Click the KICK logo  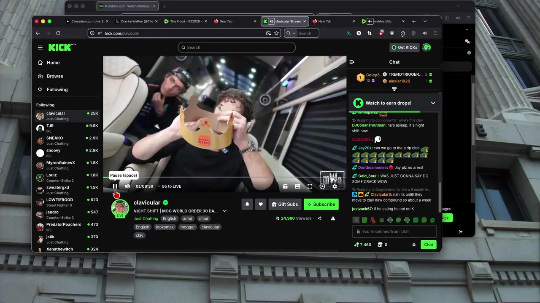pos(62,48)
